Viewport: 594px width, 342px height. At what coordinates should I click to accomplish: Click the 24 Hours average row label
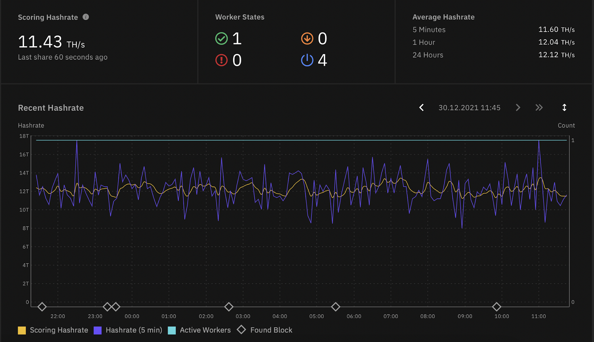[x=428, y=55]
